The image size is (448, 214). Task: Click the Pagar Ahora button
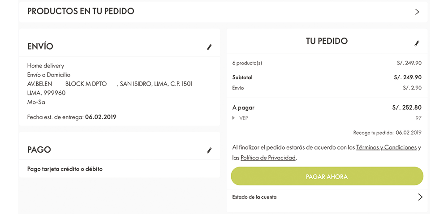327,176
